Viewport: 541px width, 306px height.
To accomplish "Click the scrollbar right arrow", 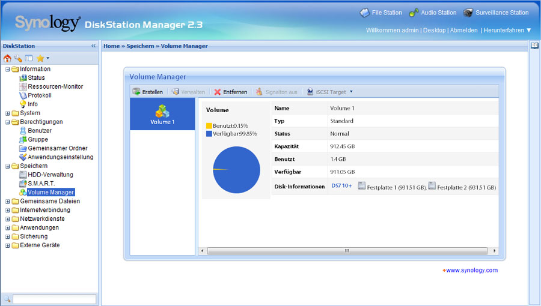I will (x=495, y=251).
